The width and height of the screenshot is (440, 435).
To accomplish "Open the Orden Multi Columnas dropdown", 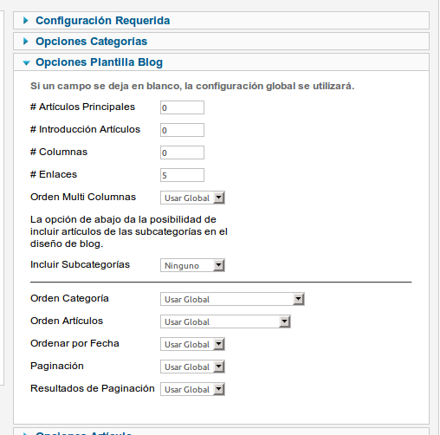I will [x=192, y=198].
